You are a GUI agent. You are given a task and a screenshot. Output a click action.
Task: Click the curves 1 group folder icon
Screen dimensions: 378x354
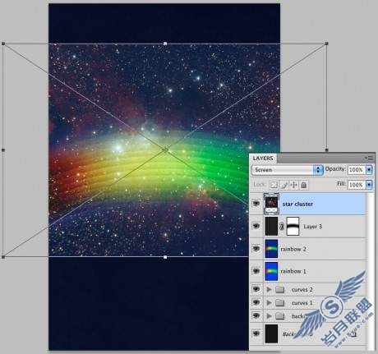pos(279,302)
